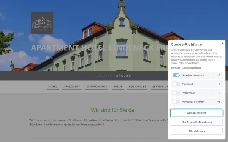Click the Alle akzeptieren button
This screenshot has width=228, height=142.
point(197,113)
